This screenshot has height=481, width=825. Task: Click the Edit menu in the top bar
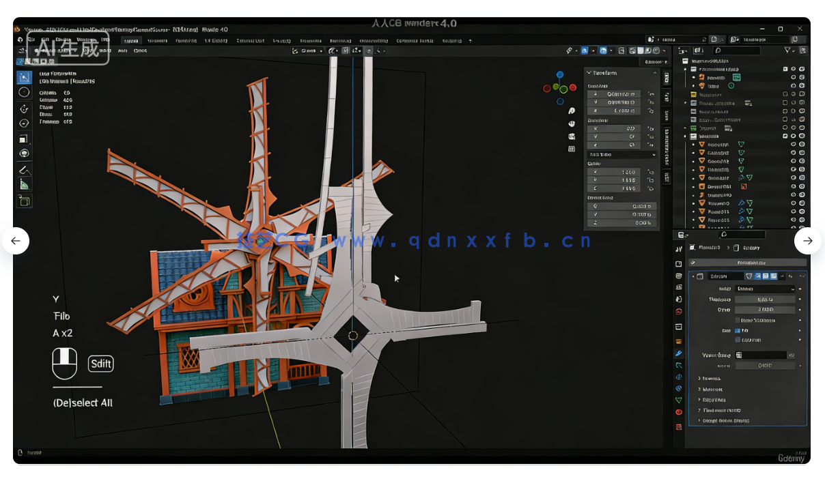tap(46, 40)
